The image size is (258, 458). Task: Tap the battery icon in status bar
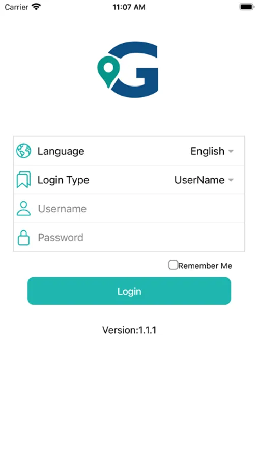[247, 7]
